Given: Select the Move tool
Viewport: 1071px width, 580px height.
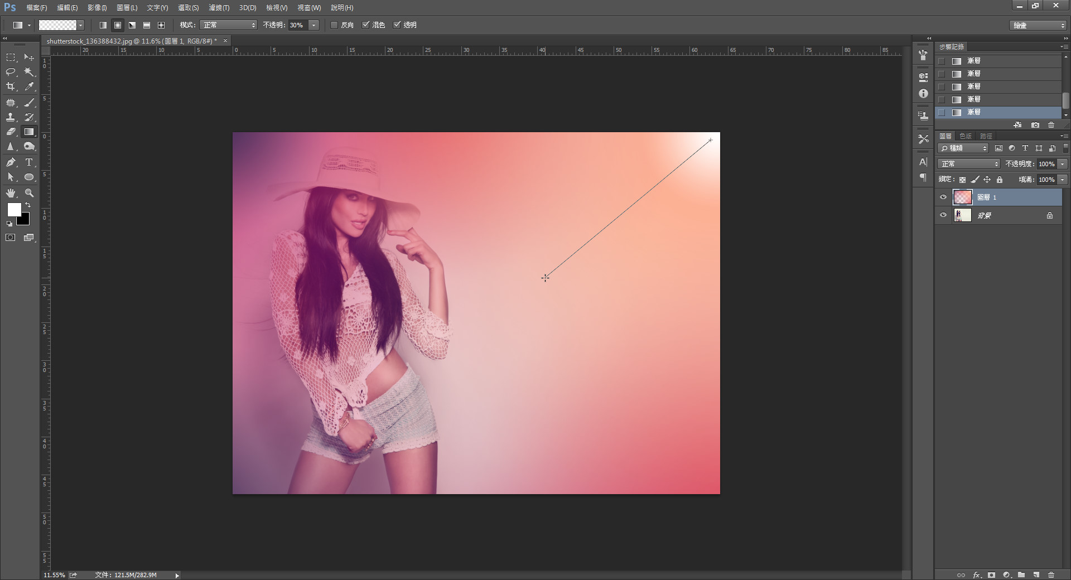Looking at the screenshot, I should point(29,57).
